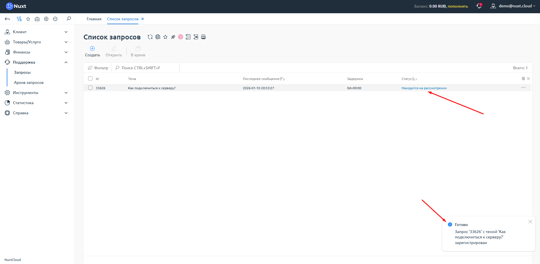Click the Excel export icon

(x=196, y=37)
